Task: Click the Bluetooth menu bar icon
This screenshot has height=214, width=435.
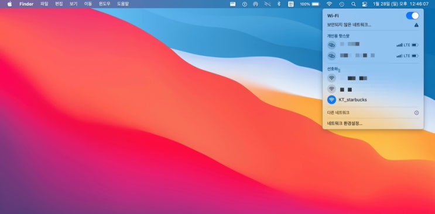Action: [x=279, y=4]
